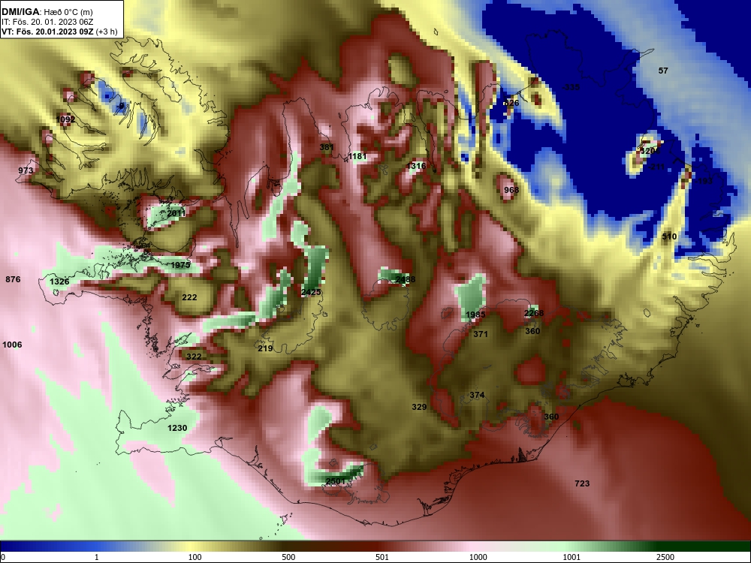Click the title text 'DMI/IGA: Hæð 0°C (m)'
The image size is (751, 563).
pyautogui.click(x=47, y=12)
